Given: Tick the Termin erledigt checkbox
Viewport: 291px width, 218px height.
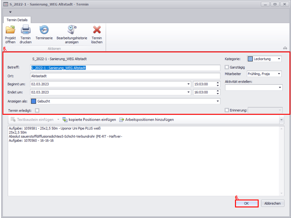Looking at the screenshot, I should click(37, 110).
